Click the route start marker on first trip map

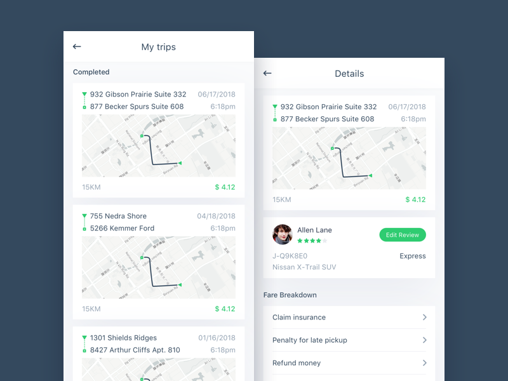[142, 136]
